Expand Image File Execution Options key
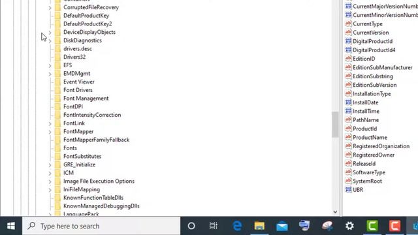 50,181
